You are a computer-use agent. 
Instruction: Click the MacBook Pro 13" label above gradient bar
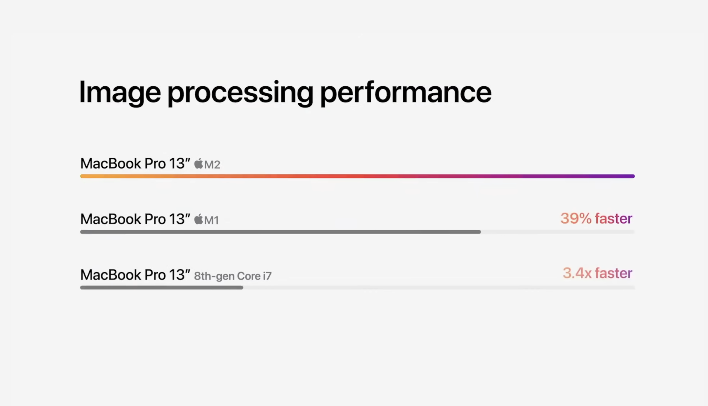135,163
